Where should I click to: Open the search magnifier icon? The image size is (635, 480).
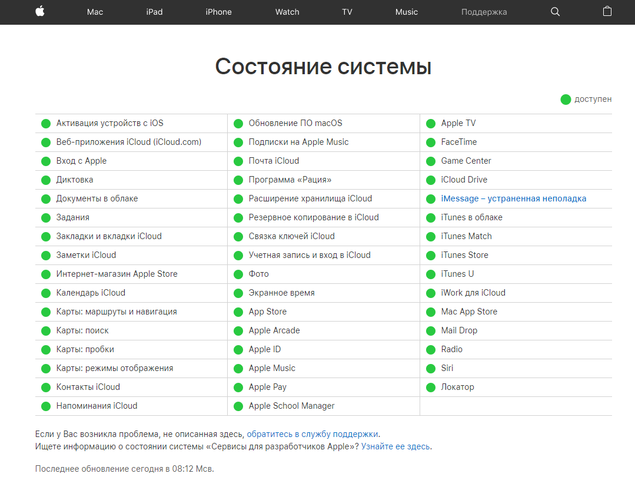point(555,12)
